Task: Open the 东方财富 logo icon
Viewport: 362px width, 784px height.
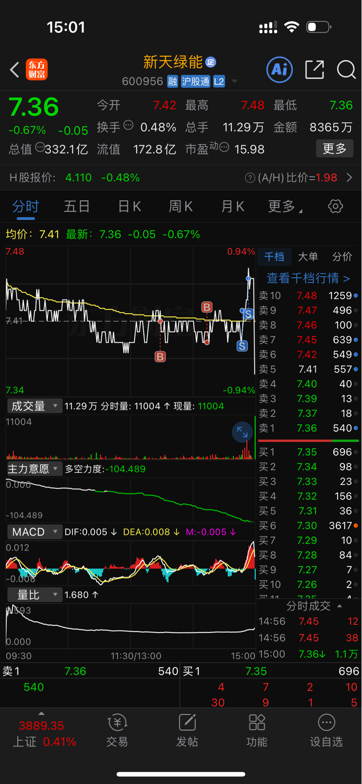Action: point(37,70)
